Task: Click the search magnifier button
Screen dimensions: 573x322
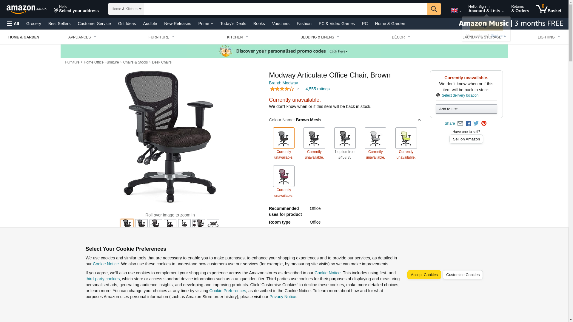Action: click(x=434, y=9)
